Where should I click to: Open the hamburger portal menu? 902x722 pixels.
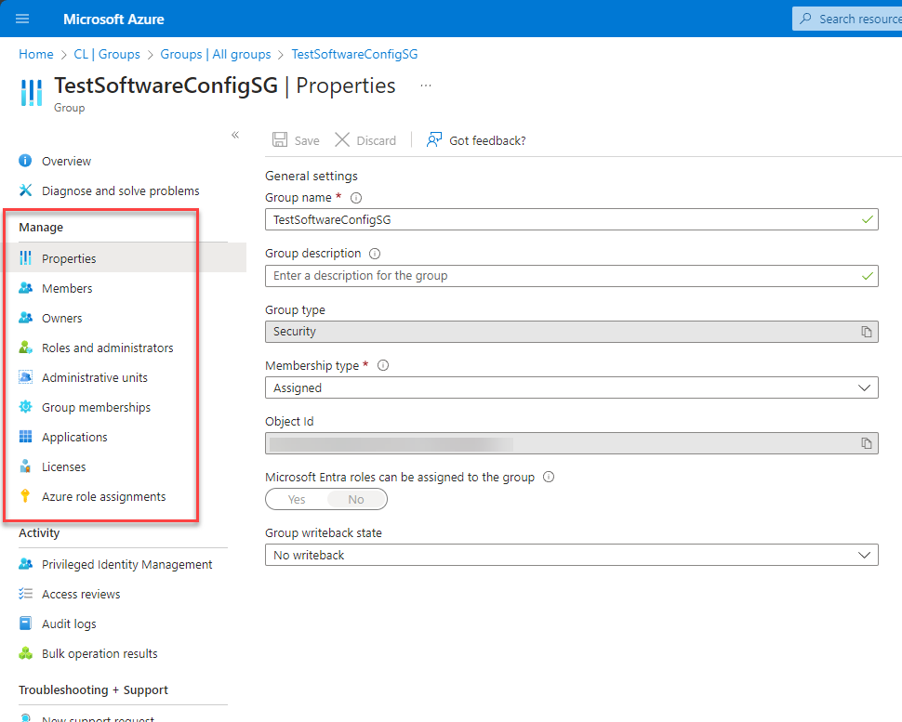click(22, 19)
